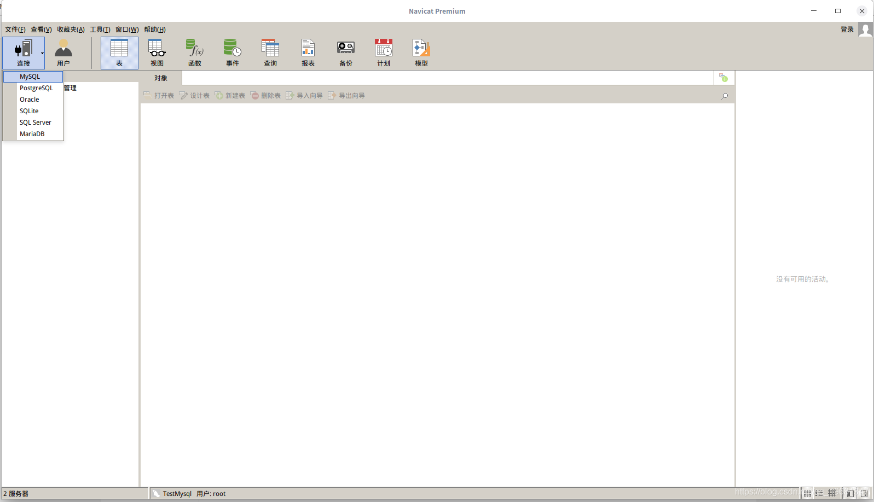Open the 收藏夹(A) menu
This screenshot has height=502, width=874.
(x=71, y=30)
